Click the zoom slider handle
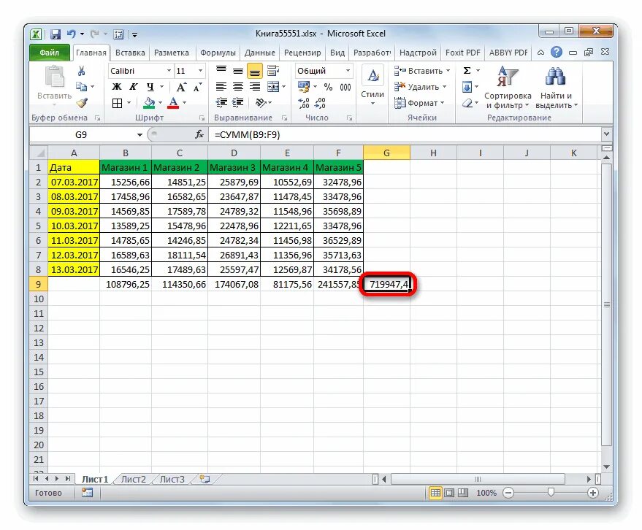The width and height of the screenshot is (642, 530). [551, 492]
